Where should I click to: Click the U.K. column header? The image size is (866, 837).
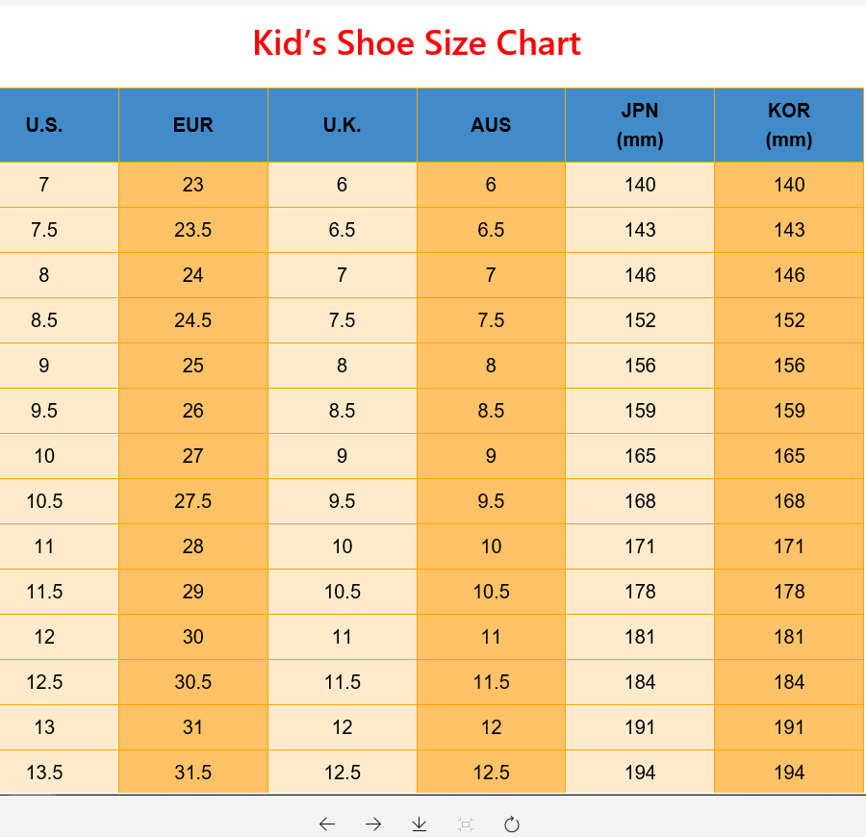tap(343, 125)
